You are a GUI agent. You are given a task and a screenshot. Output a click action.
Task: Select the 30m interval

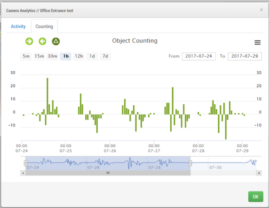(52, 56)
